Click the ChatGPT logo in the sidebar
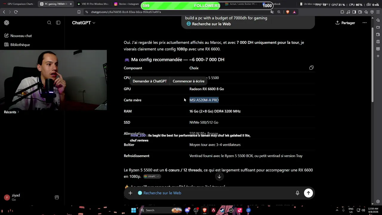Screen dimensions: 382x215 [7, 23]
